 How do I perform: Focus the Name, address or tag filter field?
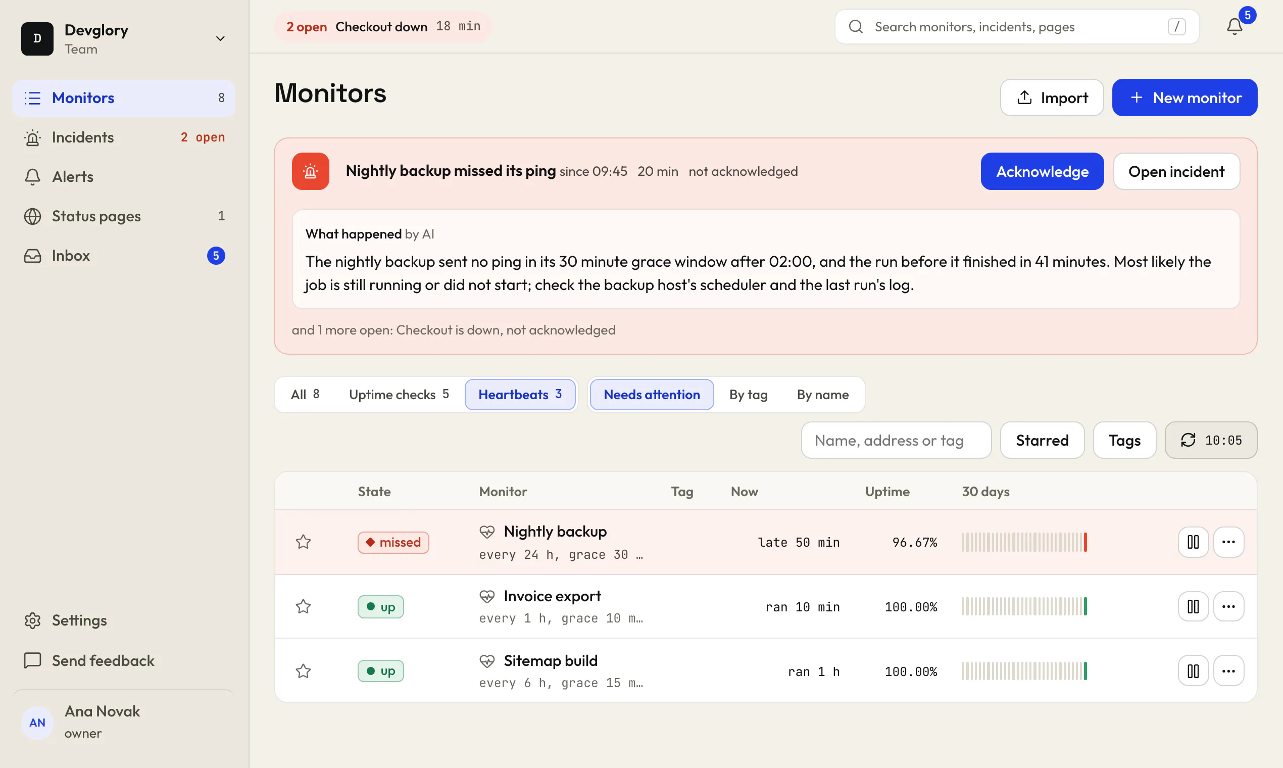coord(896,440)
